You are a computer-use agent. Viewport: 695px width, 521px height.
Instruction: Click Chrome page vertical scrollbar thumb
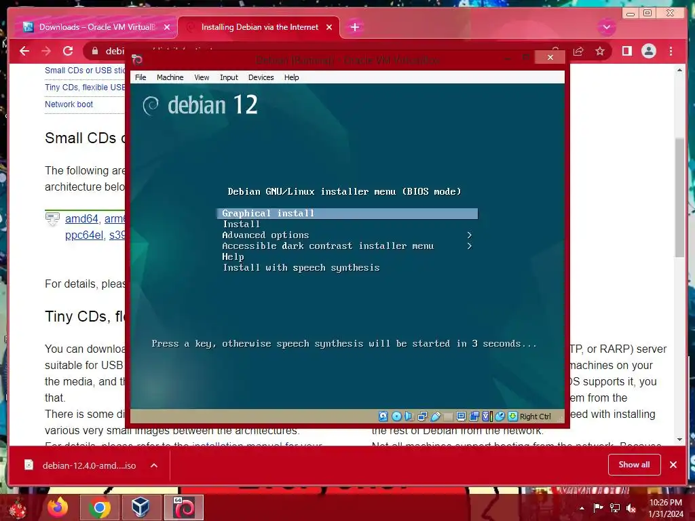click(x=679, y=197)
